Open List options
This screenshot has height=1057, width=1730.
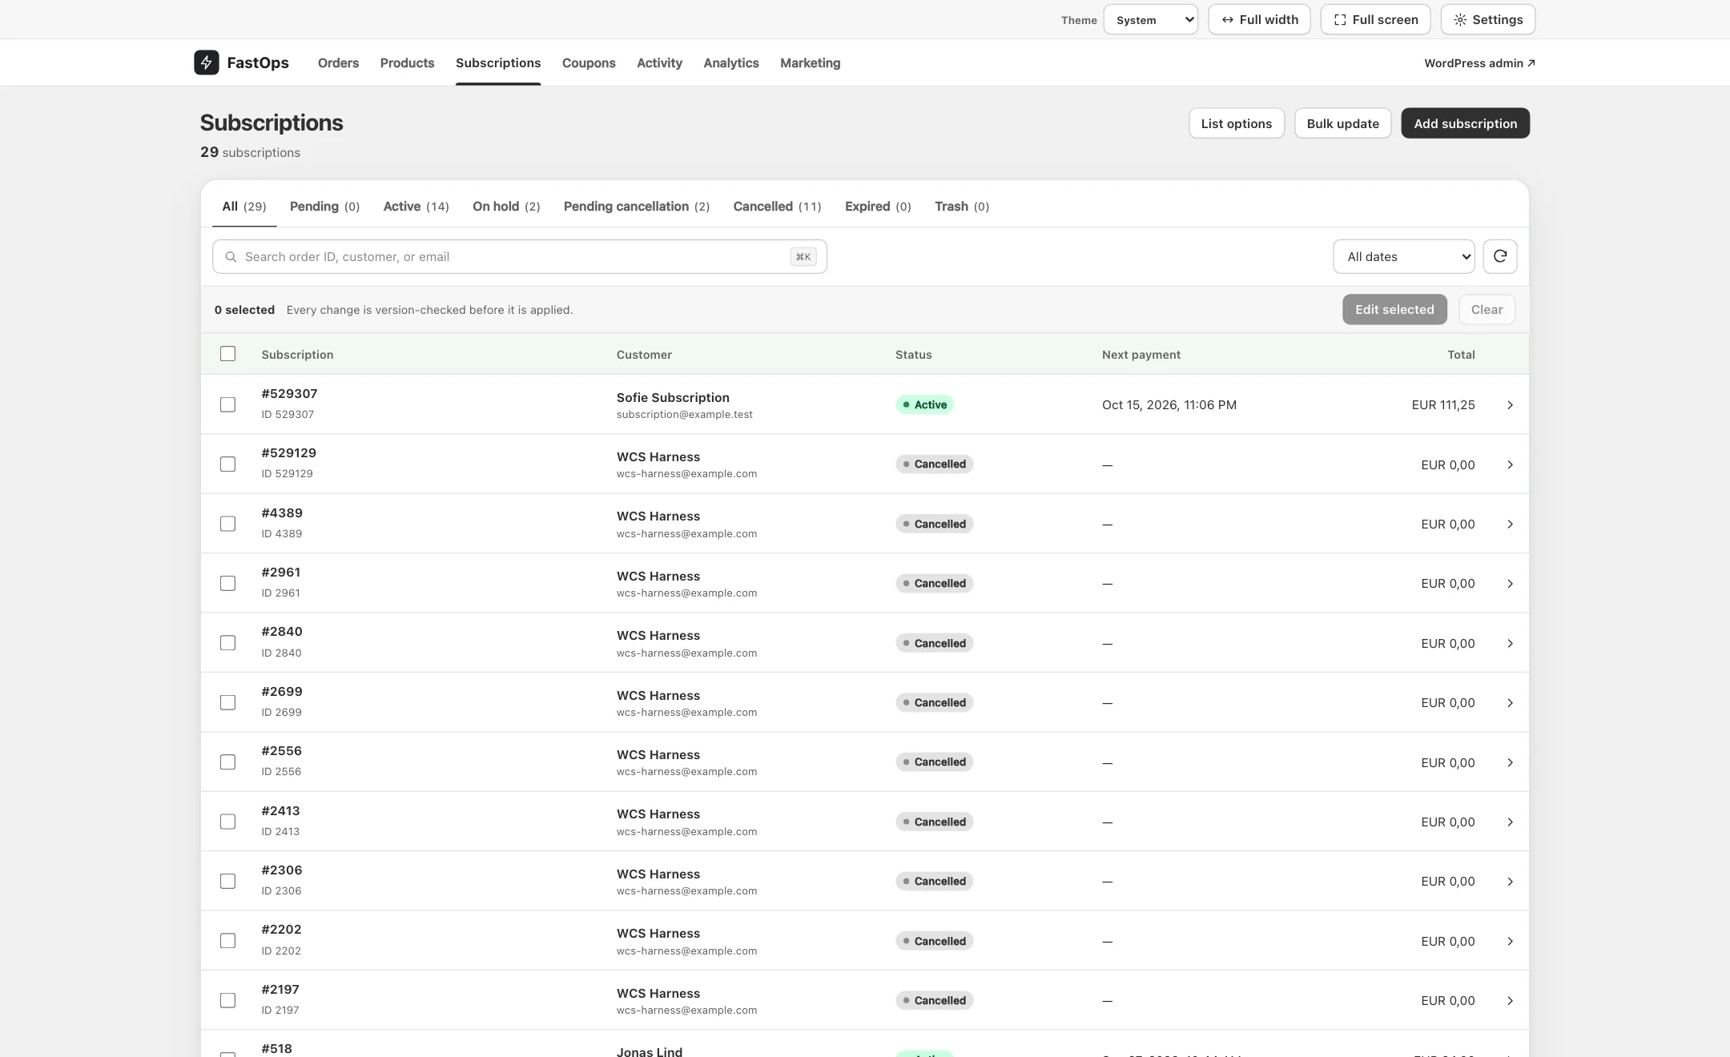point(1236,123)
